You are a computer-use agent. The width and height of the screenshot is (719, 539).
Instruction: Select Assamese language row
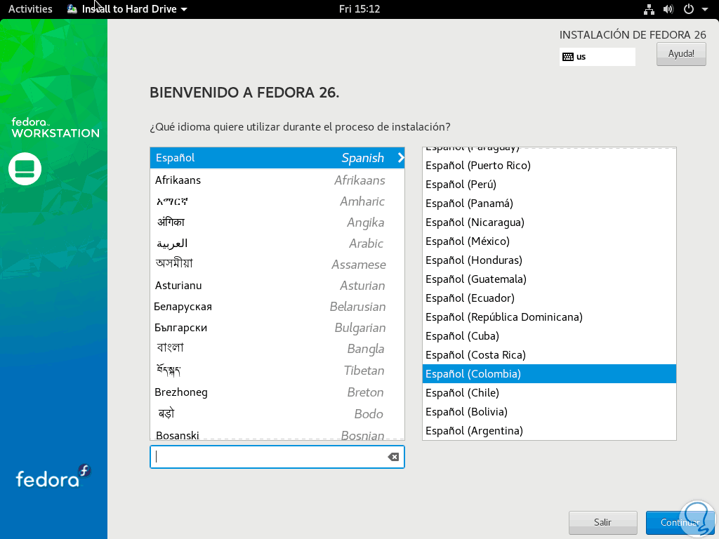(277, 265)
